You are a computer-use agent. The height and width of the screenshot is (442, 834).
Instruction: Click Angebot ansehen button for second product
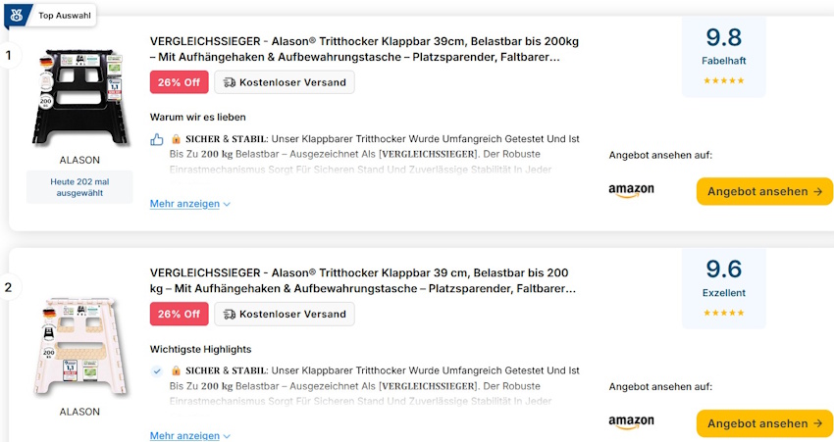[764, 423]
